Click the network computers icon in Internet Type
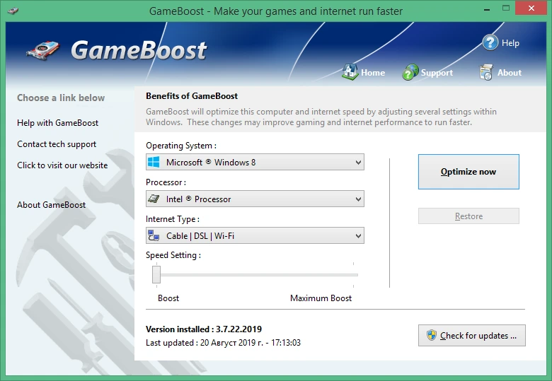This screenshot has width=552, height=381. [x=154, y=235]
